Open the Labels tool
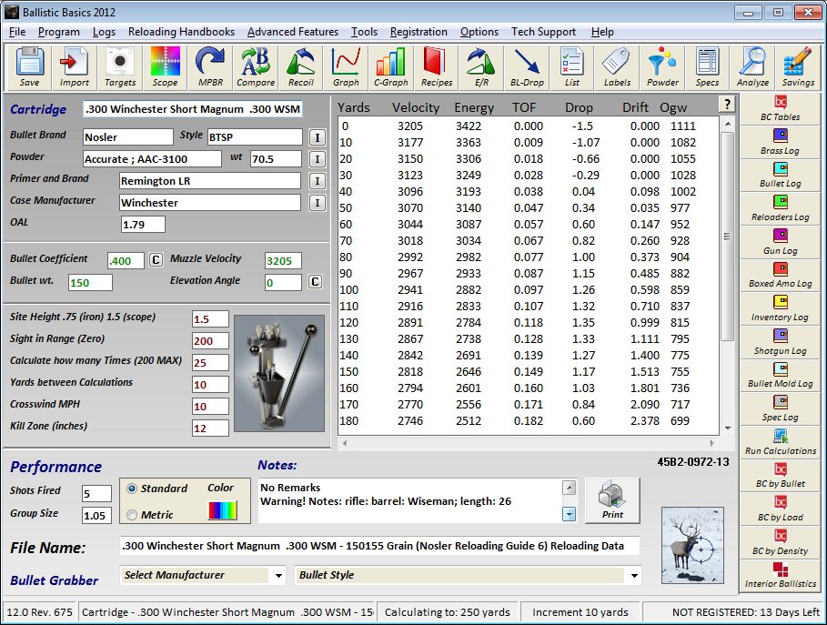This screenshot has width=827, height=625. [617, 67]
